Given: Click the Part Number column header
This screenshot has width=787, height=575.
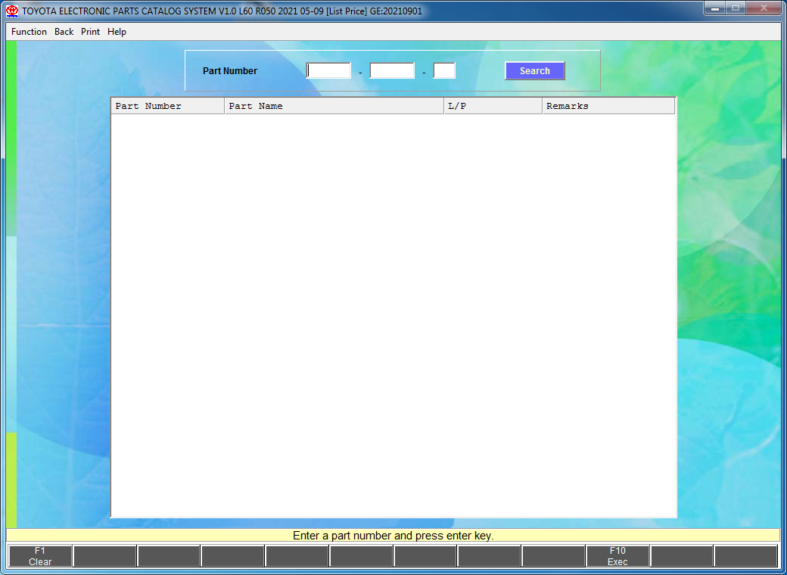Looking at the screenshot, I should click(x=168, y=106).
